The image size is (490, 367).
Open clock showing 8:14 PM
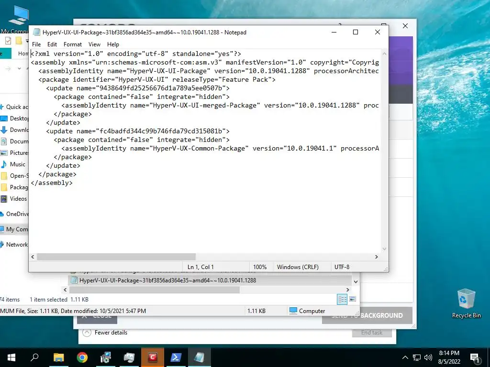(x=449, y=357)
